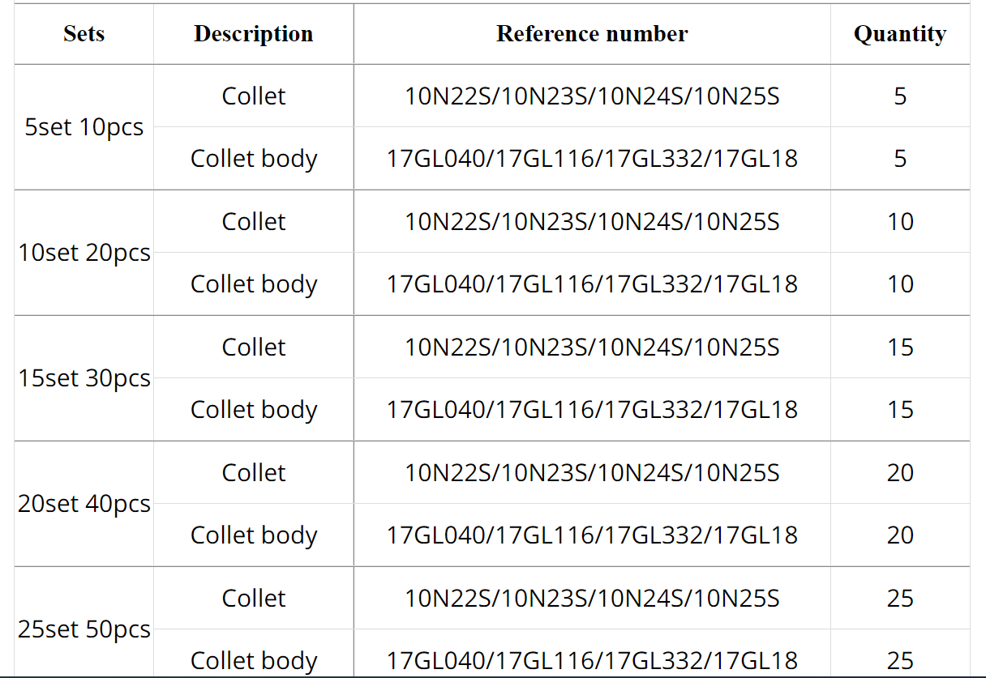Select the 10set 20pcs cell
The height and width of the screenshot is (678, 986).
pos(84,253)
